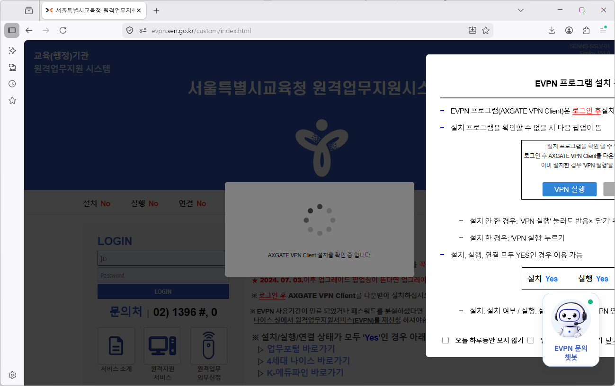The image size is (615, 386).
Task: Open K-에듀파인 바로가기 link
Action: (x=305, y=373)
